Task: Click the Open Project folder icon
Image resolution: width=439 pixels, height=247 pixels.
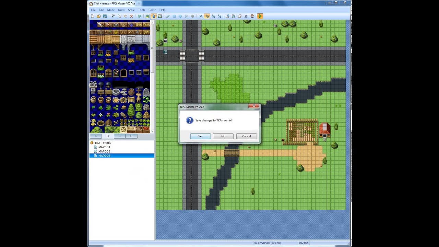Action: [x=99, y=16]
